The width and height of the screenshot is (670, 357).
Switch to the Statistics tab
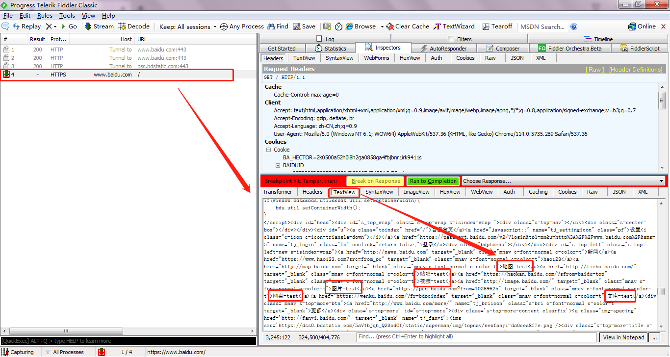(x=330, y=49)
